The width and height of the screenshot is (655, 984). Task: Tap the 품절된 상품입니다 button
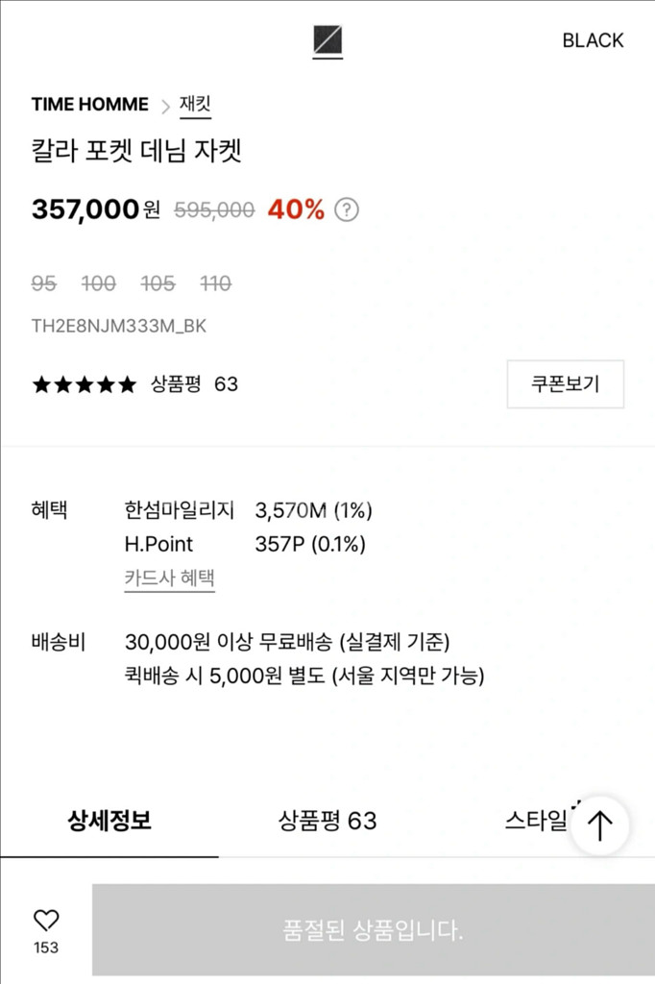pyautogui.click(x=374, y=930)
